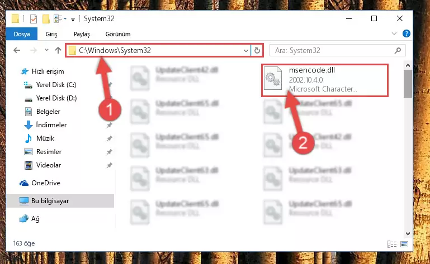
Task: Go up one folder level
Action: coord(58,50)
